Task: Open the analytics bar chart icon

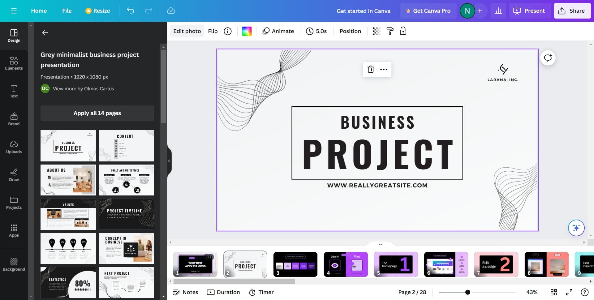Action: [x=498, y=11]
